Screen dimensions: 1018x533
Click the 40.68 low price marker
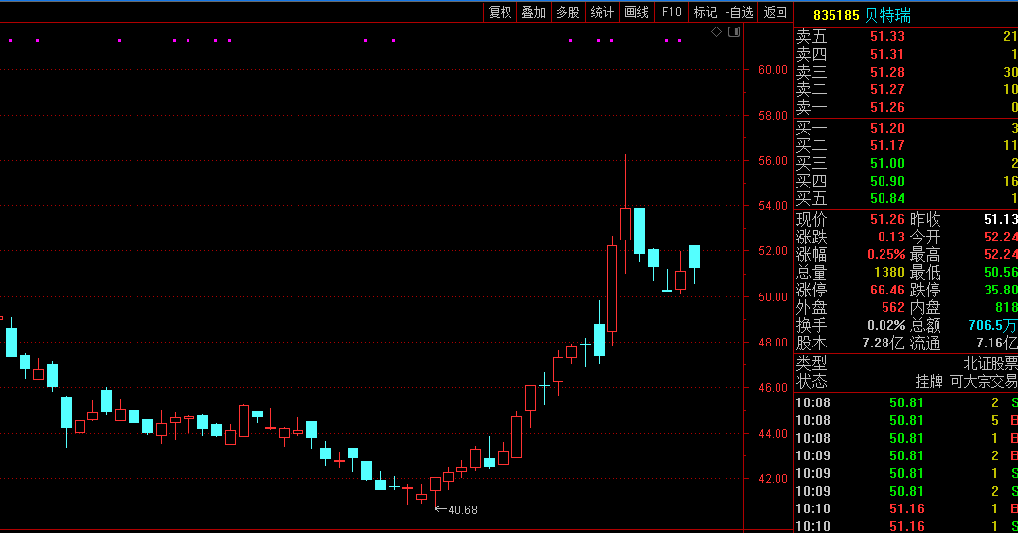coord(461,509)
